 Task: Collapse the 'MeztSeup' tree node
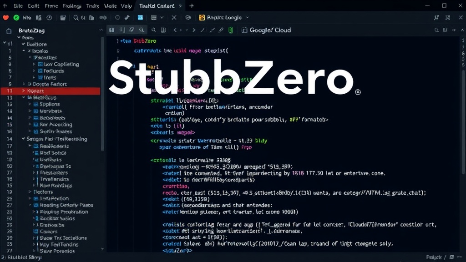[24, 97]
